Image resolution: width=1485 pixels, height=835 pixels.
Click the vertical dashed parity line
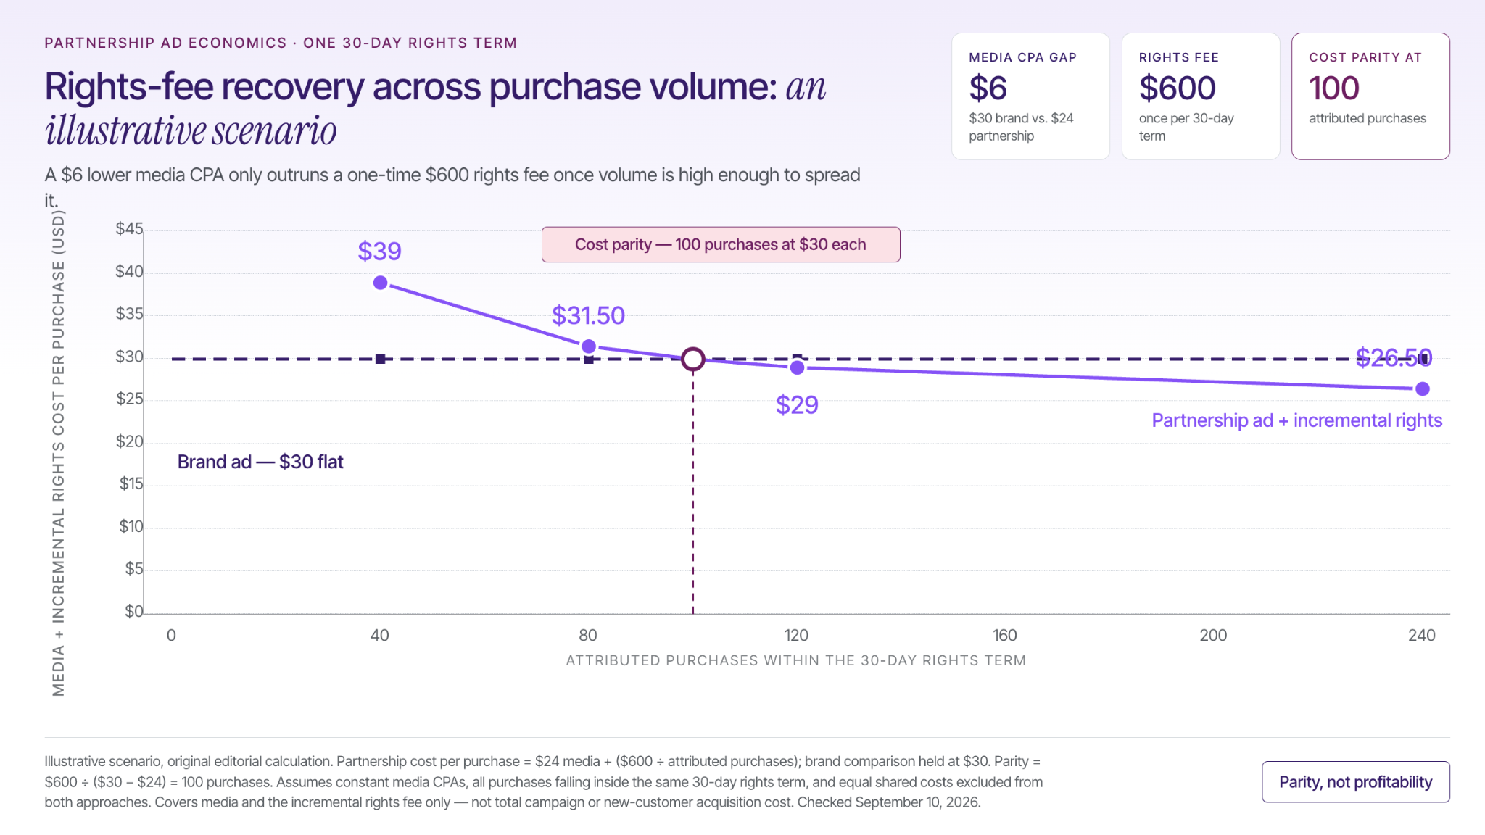pos(693,493)
